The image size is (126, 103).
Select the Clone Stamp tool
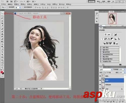[x=2, y=34]
